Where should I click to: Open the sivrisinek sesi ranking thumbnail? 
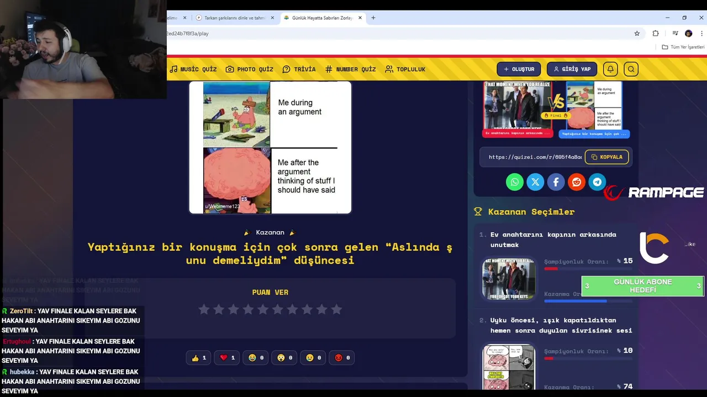coord(508,367)
